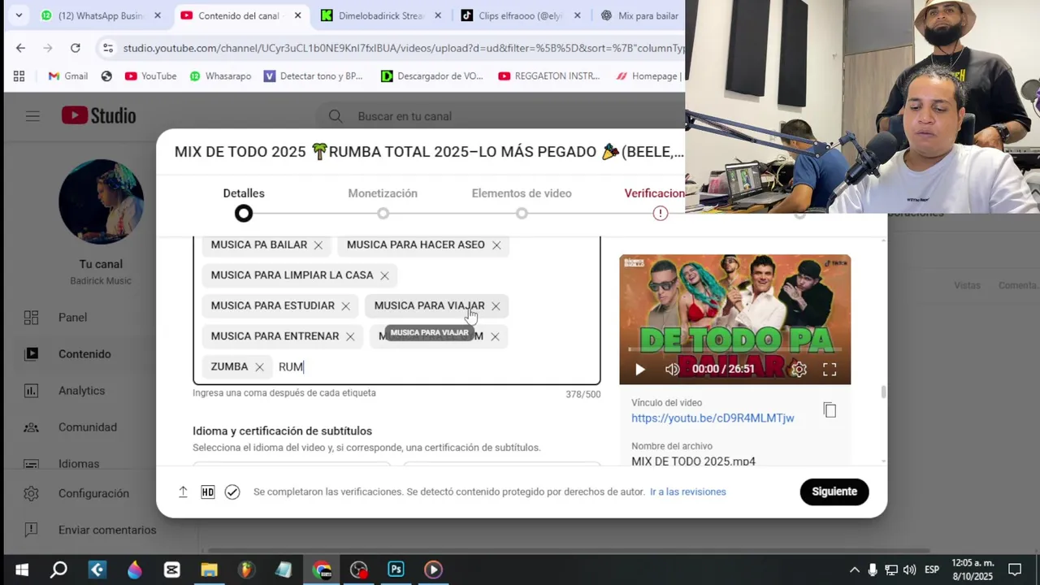
Task: Open FL Studio from the taskbar
Action: pyautogui.click(x=246, y=570)
